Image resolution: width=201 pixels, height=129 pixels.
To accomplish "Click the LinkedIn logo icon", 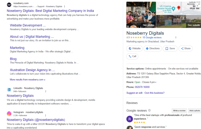I will 9,89.
